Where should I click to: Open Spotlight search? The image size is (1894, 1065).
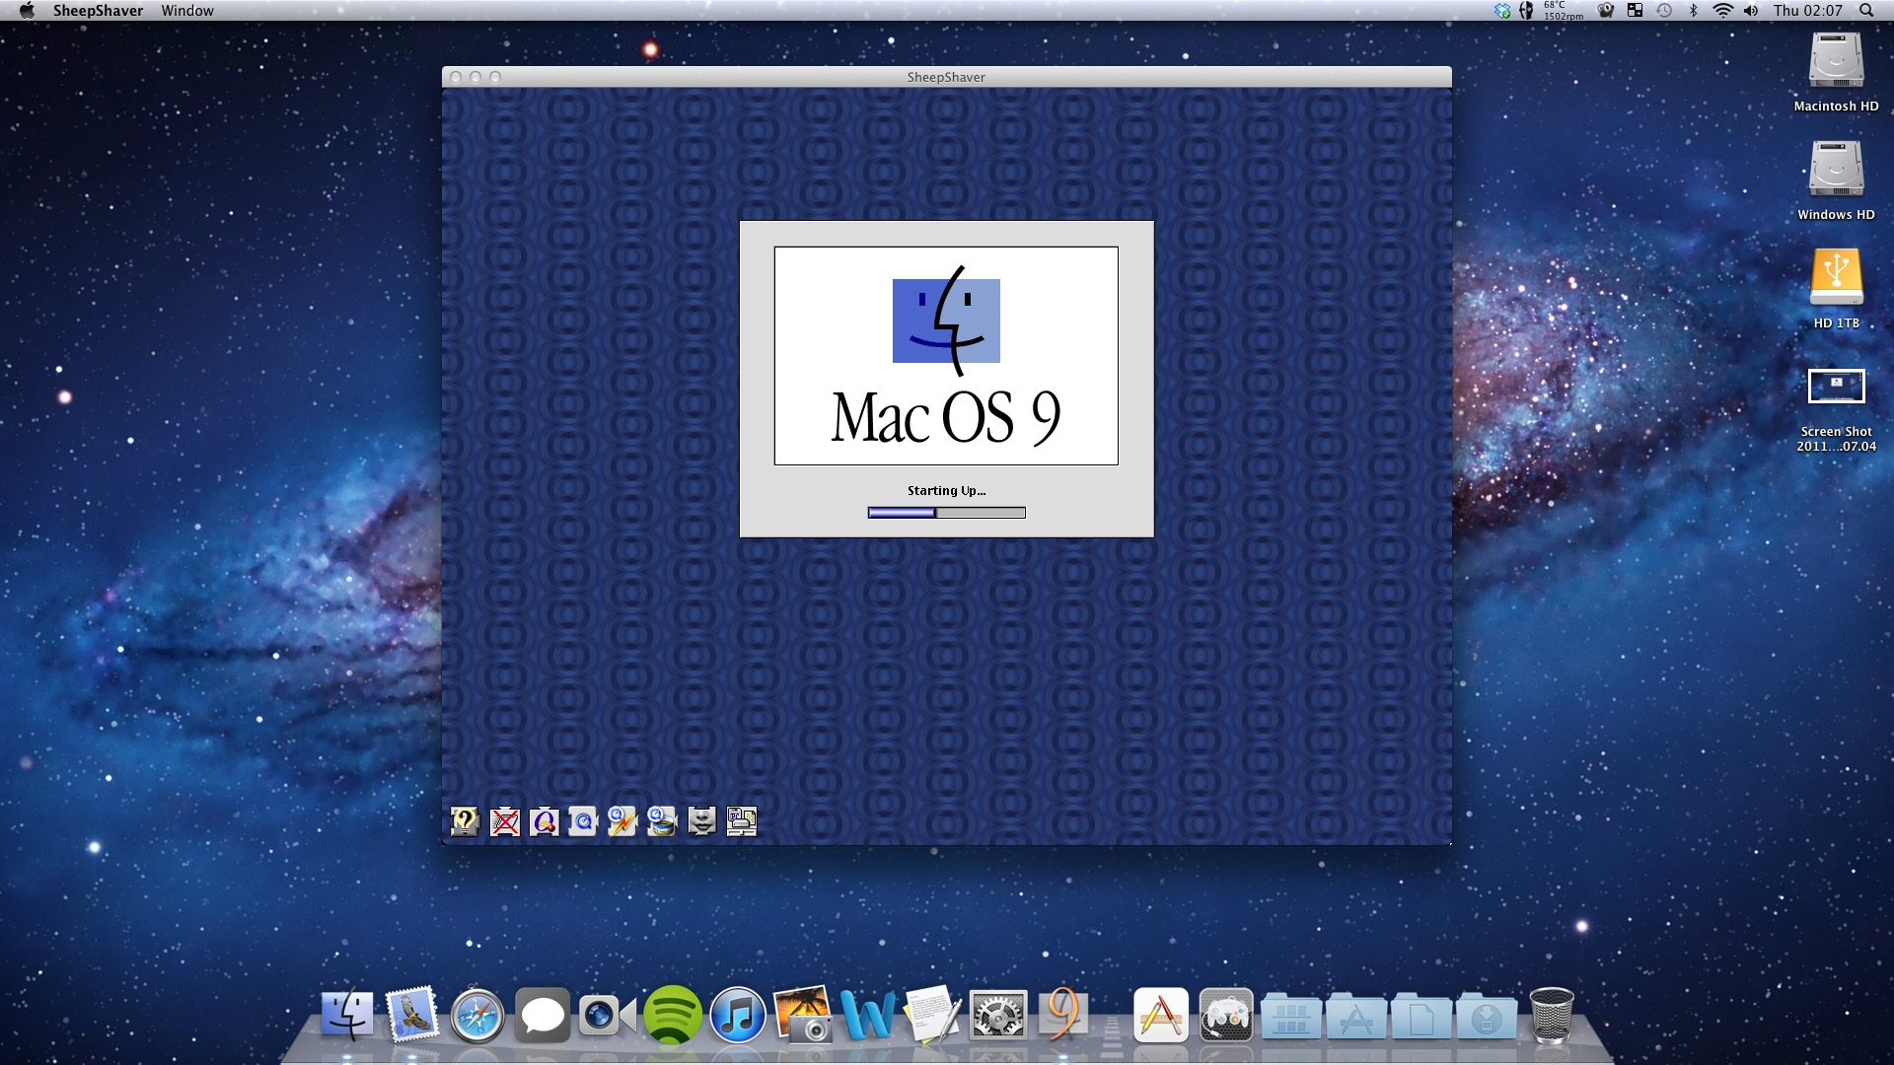click(1866, 11)
